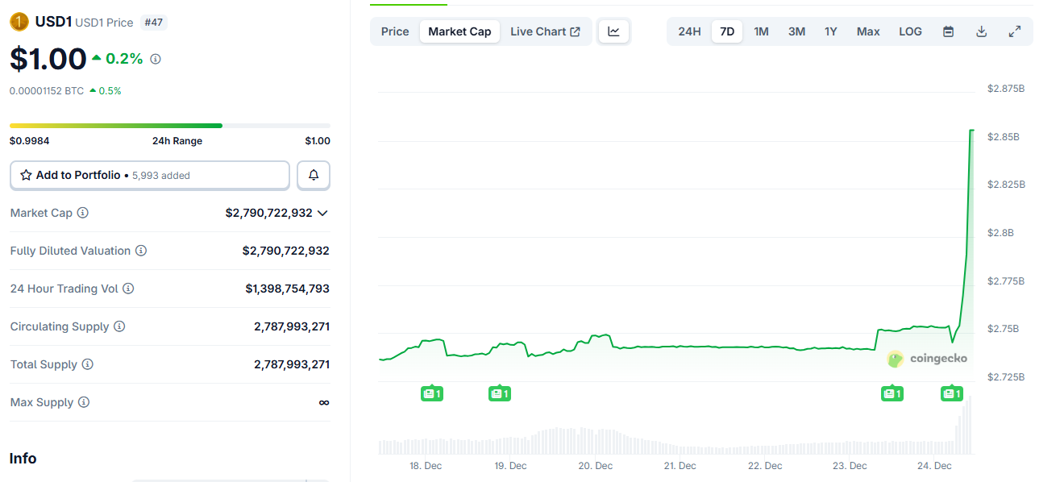The image size is (1039, 482).
Task: Select the 24H tab
Action: [x=689, y=31]
